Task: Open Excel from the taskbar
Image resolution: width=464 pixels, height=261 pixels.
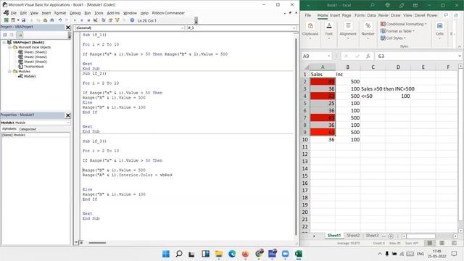Action: [298, 254]
